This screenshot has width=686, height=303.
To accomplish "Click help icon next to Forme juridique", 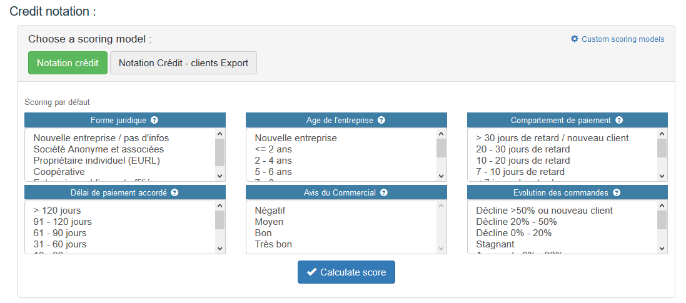I will [x=154, y=121].
